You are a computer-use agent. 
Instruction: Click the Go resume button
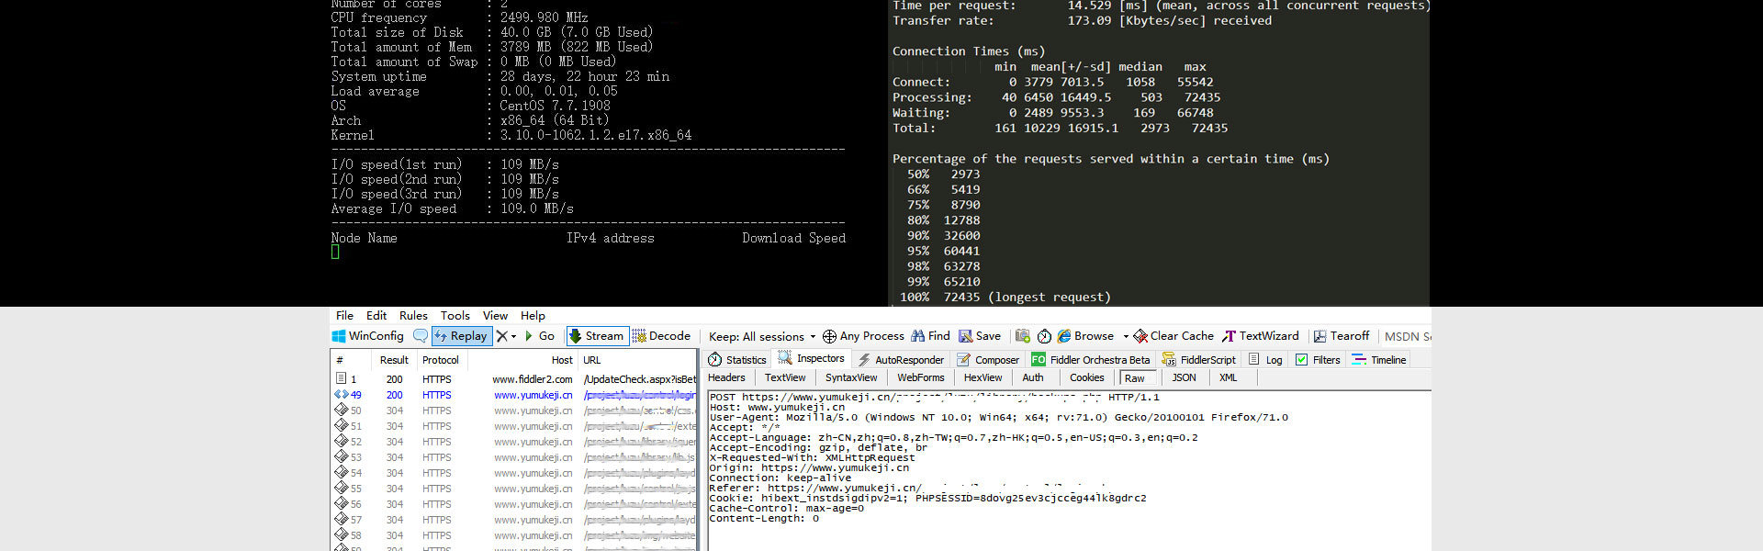(x=540, y=336)
